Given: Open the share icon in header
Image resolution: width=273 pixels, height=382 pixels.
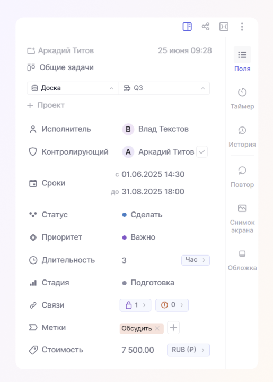Looking at the screenshot, I should 206,27.
